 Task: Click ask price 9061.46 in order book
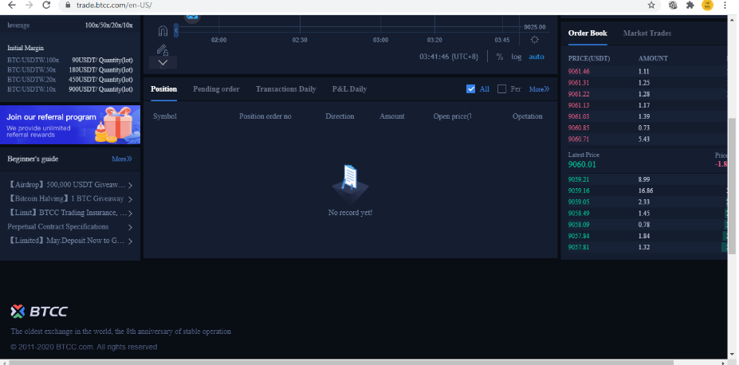pyautogui.click(x=579, y=72)
